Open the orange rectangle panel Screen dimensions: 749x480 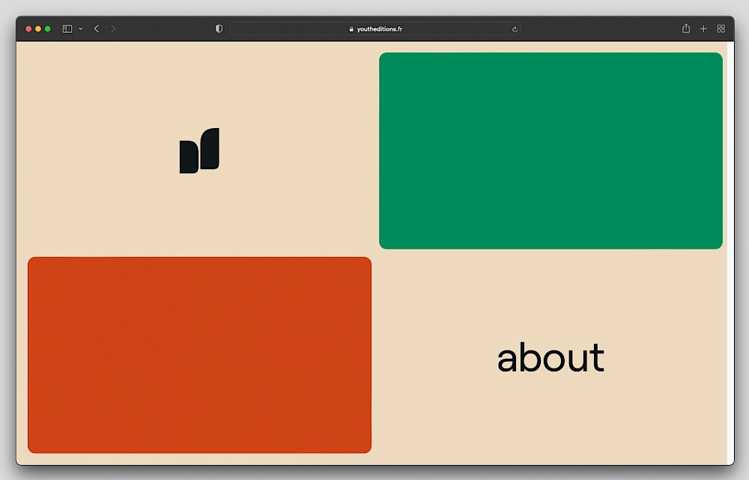[199, 355]
